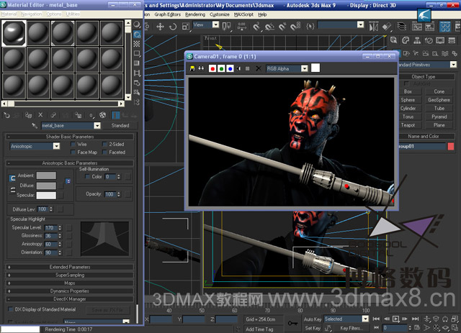The image size is (461, 333).
Task: Enable the Wire checkbox
Action: click(x=73, y=145)
